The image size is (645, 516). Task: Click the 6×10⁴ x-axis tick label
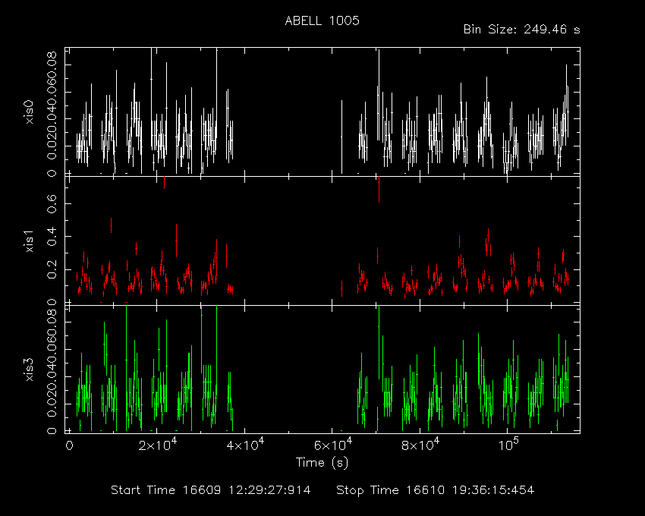pos(333,445)
